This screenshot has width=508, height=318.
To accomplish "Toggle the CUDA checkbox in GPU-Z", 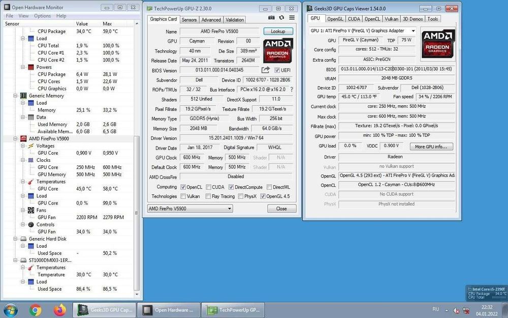I will (209, 187).
